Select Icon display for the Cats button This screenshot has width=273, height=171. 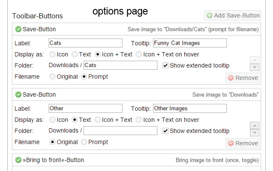point(53,54)
